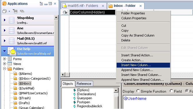This screenshot has height=109, width=193.
Task: Expand the Mail (R8.5) application
Action: coord(5,41)
